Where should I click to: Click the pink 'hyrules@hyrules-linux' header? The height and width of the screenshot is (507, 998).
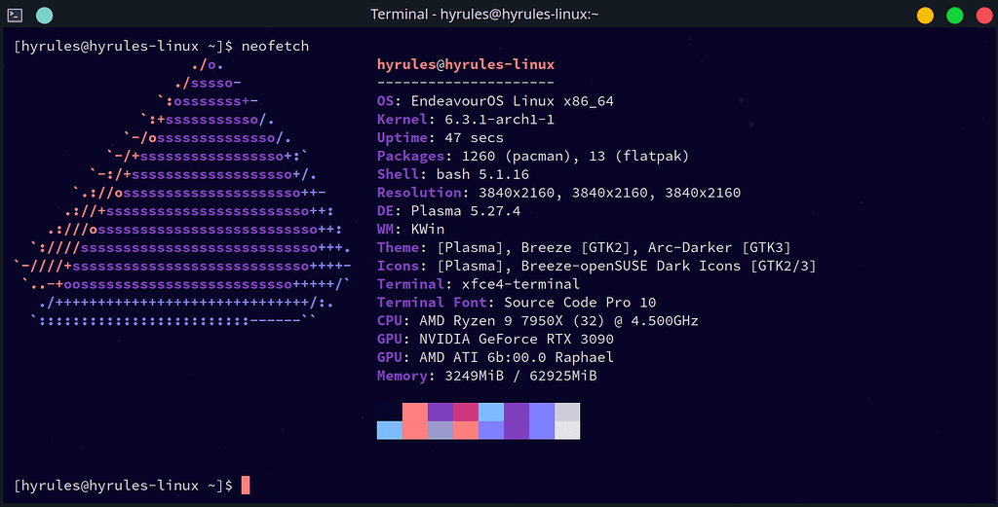click(465, 64)
